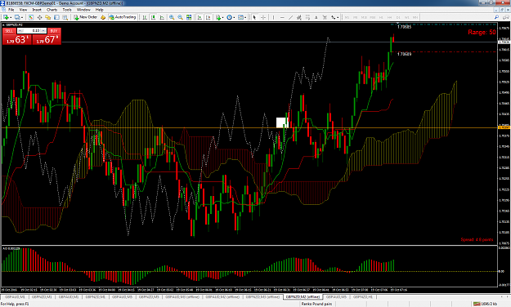Open the chat bubbles icon

click(x=505, y=17)
